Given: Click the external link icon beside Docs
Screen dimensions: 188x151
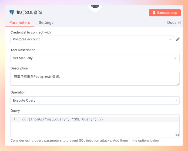Looking at the screenshot, I should [x=179, y=23].
